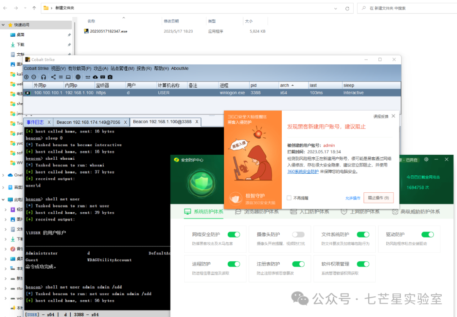The image size is (457, 317).
Task: Click the beacon computer icon in session row
Action: (28, 93)
